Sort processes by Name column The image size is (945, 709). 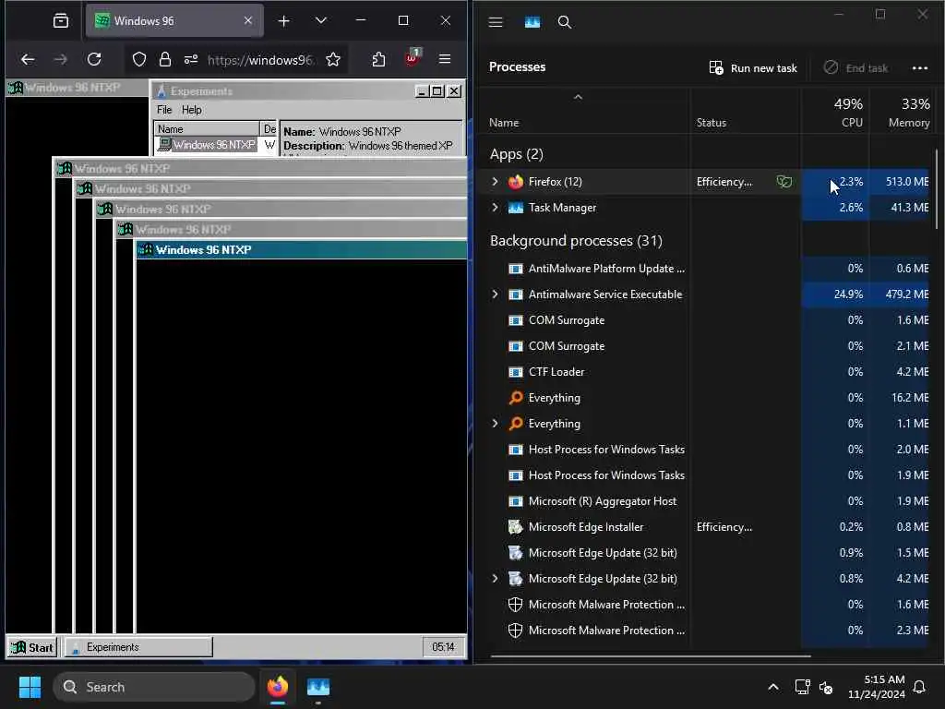(x=504, y=123)
